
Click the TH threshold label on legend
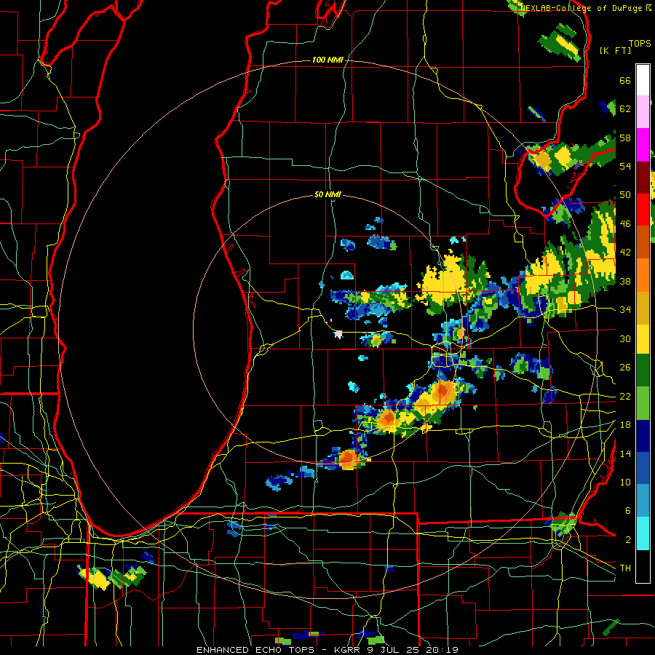pos(625,568)
